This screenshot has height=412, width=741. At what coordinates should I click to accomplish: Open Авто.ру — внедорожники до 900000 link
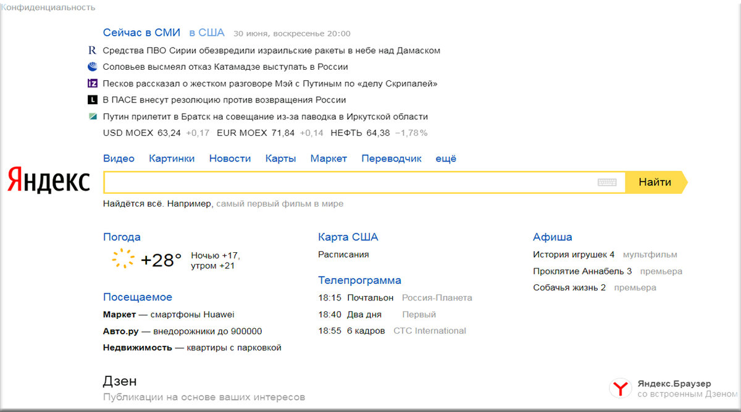tap(182, 331)
